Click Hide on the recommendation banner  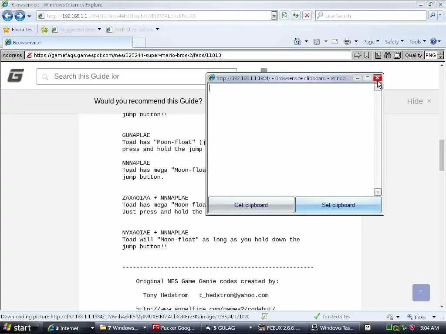(419, 101)
